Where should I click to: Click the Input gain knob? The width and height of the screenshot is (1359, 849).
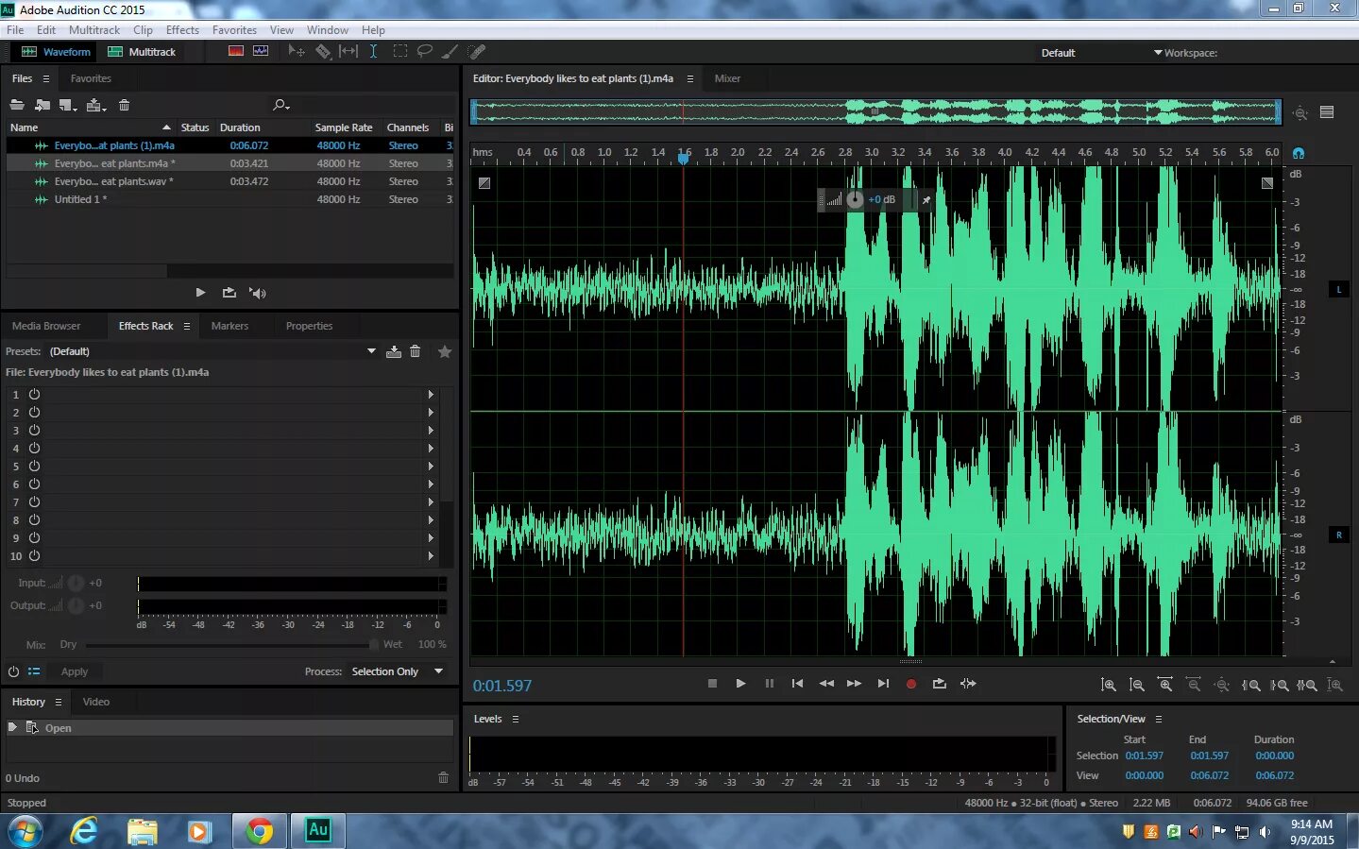(x=76, y=583)
